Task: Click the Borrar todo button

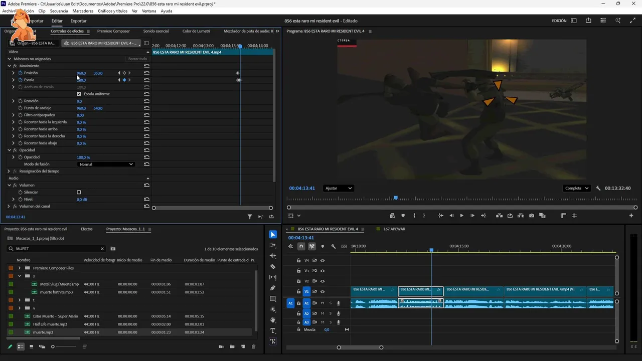Action: 137,59
